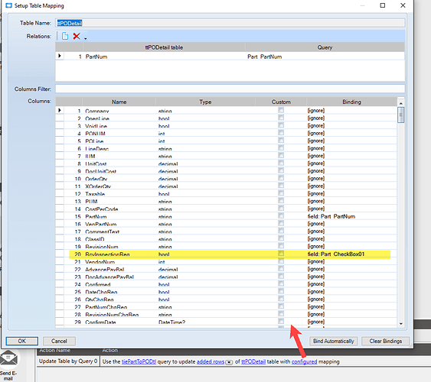This screenshot has height=382, width=431.
Task: Click the ttPODetail table column header
Action: [x=164, y=47]
